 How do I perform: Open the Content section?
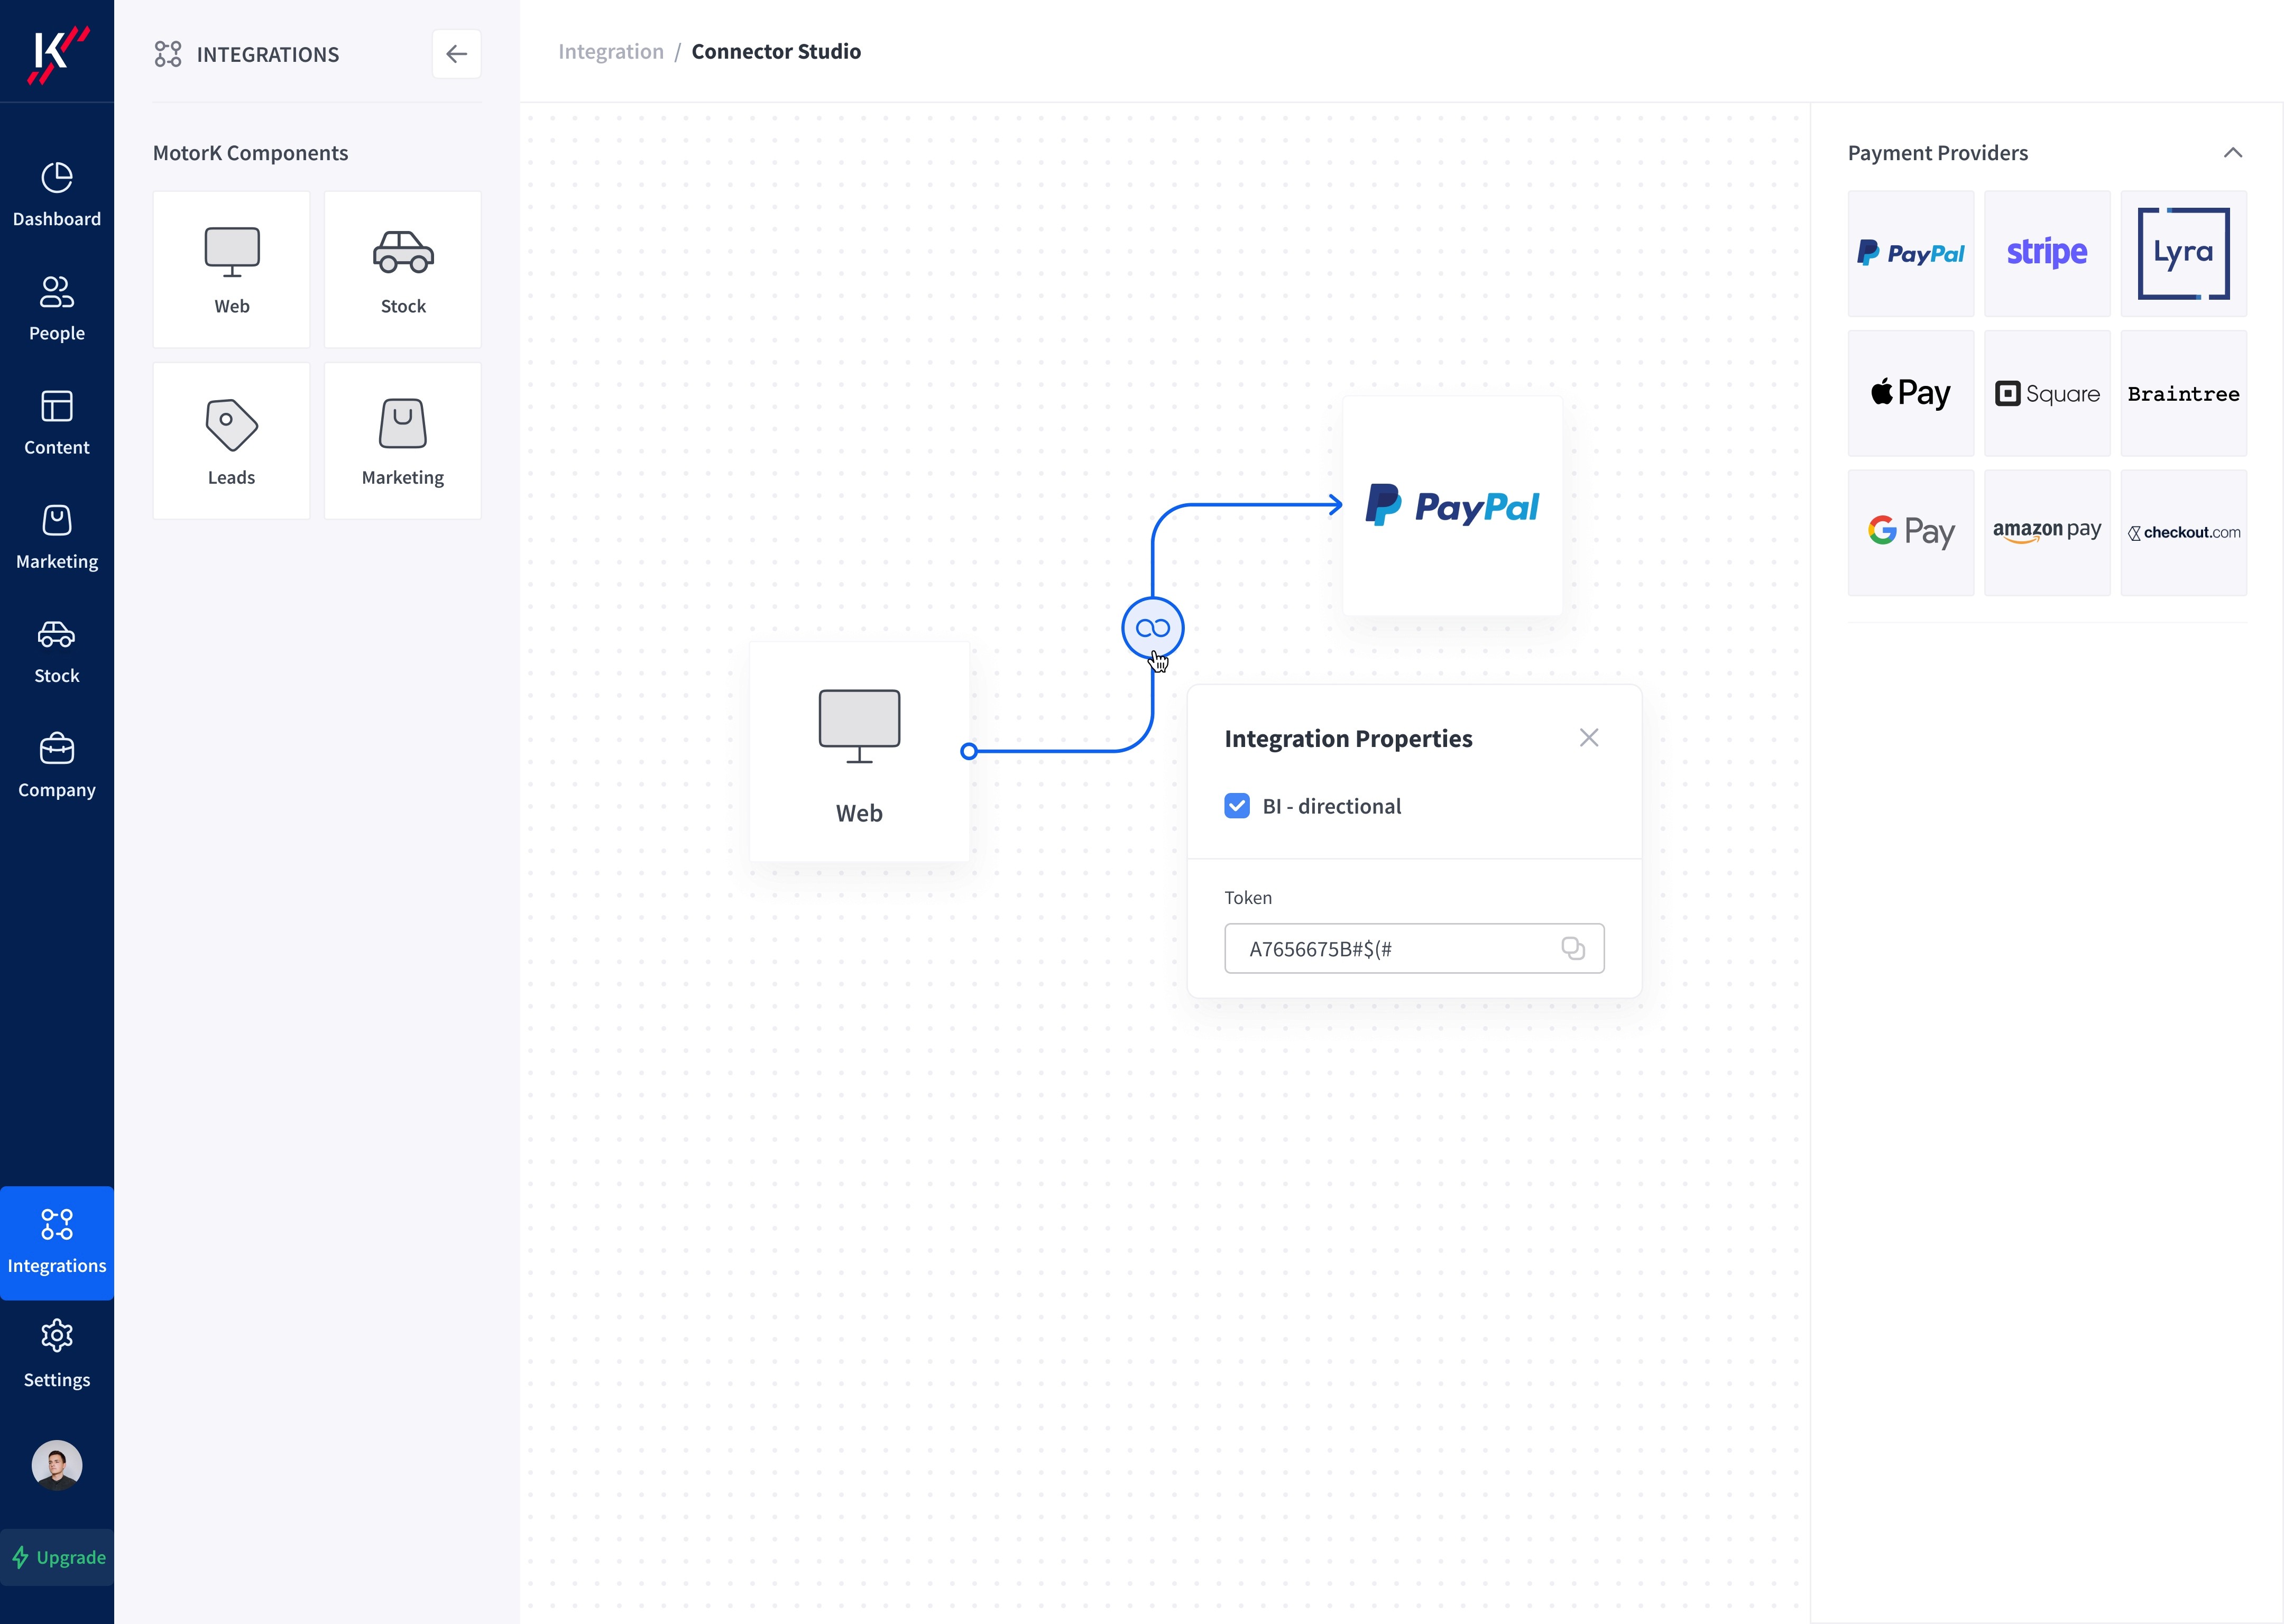pyautogui.click(x=57, y=423)
